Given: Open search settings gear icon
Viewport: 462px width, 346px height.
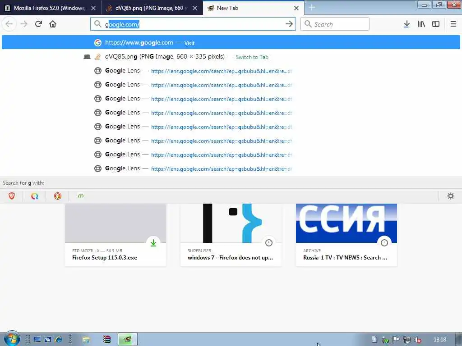Looking at the screenshot, I should [451, 196].
